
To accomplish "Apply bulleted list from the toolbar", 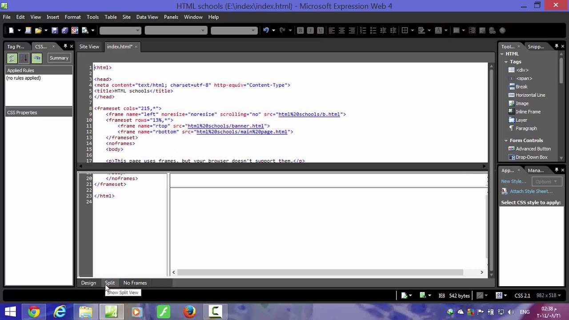I will [373, 30].
